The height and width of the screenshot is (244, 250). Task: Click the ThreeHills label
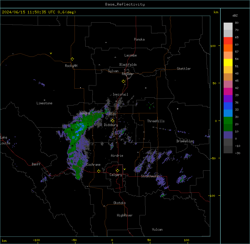coord(156,121)
